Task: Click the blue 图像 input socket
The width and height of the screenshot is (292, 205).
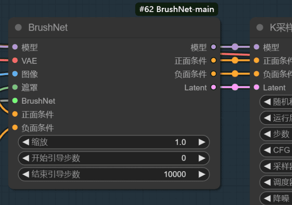Action: 15,74
